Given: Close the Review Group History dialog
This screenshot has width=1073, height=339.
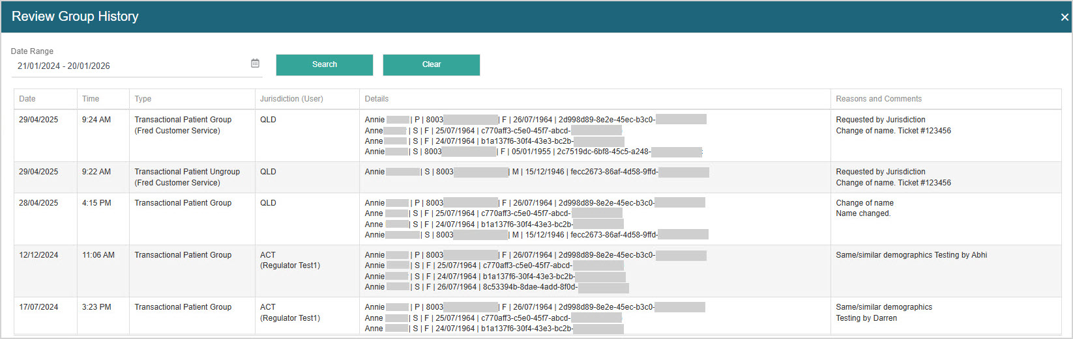Looking at the screenshot, I should (1064, 18).
